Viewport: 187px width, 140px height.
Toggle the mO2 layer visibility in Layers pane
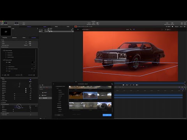[40, 31]
